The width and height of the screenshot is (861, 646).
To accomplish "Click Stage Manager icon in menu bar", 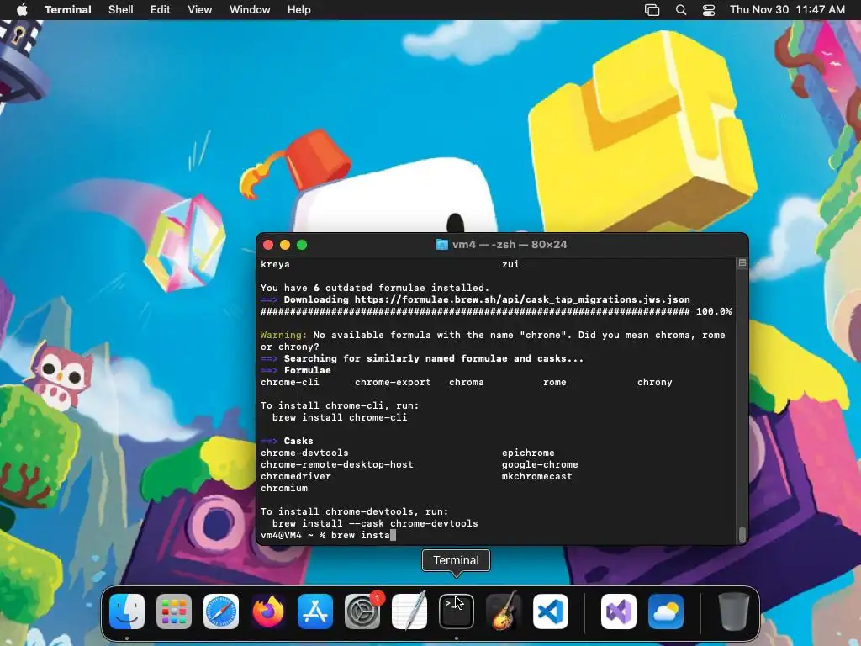I will coord(652,10).
